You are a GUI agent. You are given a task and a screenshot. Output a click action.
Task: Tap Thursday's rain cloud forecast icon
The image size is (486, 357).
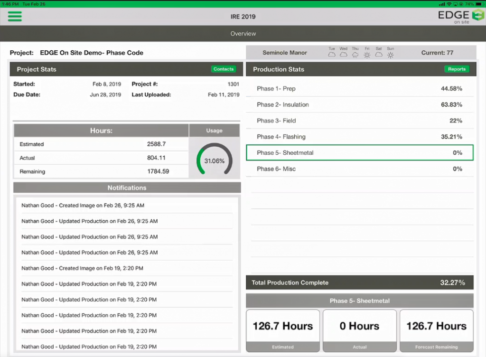pyautogui.click(x=355, y=55)
